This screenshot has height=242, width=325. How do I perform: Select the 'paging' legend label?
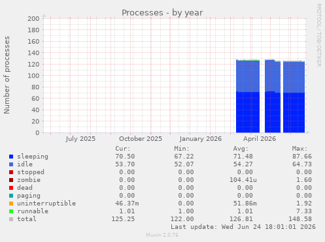pos(29,196)
